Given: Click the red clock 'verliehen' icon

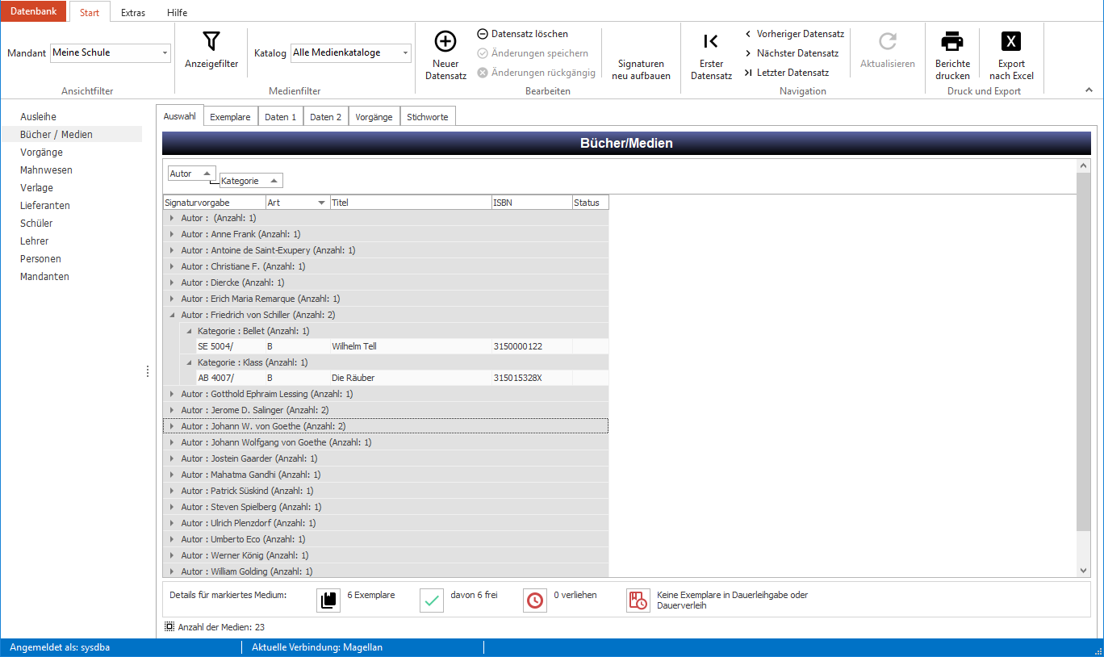Looking at the screenshot, I should click(535, 601).
